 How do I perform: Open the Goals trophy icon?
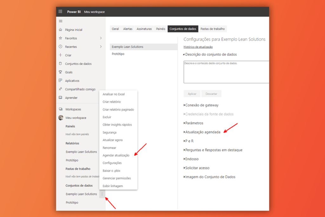[x=61, y=72]
